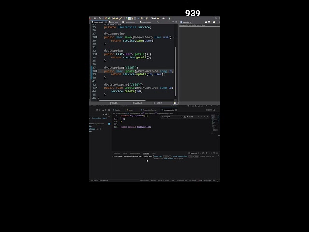This screenshot has height=232, width=309.
Task: Click the @GetMapping annotation on line 32
Action: [x=113, y=50]
